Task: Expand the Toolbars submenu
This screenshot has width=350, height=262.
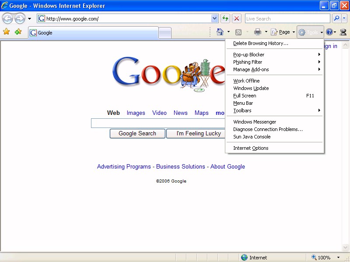Action: [x=275, y=110]
